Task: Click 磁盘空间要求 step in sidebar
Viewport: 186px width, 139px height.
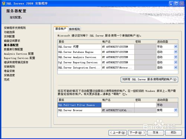Action: pos(12,41)
